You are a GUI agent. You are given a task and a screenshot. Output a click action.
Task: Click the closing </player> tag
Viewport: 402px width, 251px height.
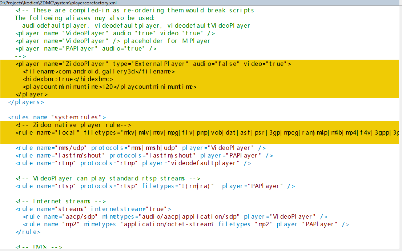[x=32, y=94]
